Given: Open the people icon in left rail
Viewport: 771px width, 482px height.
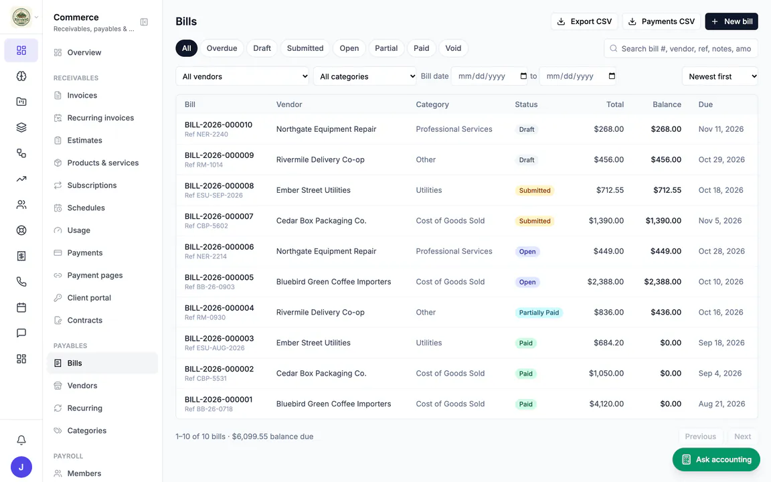Looking at the screenshot, I should coord(21,205).
